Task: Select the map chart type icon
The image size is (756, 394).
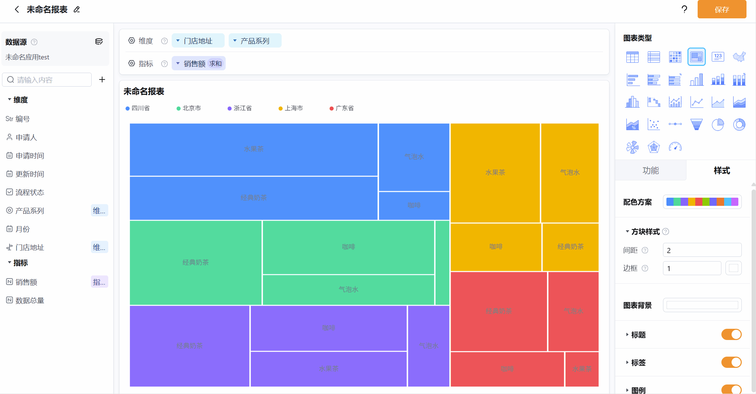Action: pyautogui.click(x=739, y=57)
